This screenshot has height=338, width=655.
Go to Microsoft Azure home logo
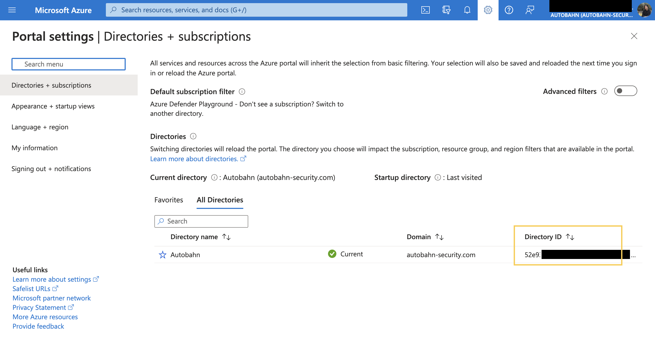pyautogui.click(x=63, y=10)
